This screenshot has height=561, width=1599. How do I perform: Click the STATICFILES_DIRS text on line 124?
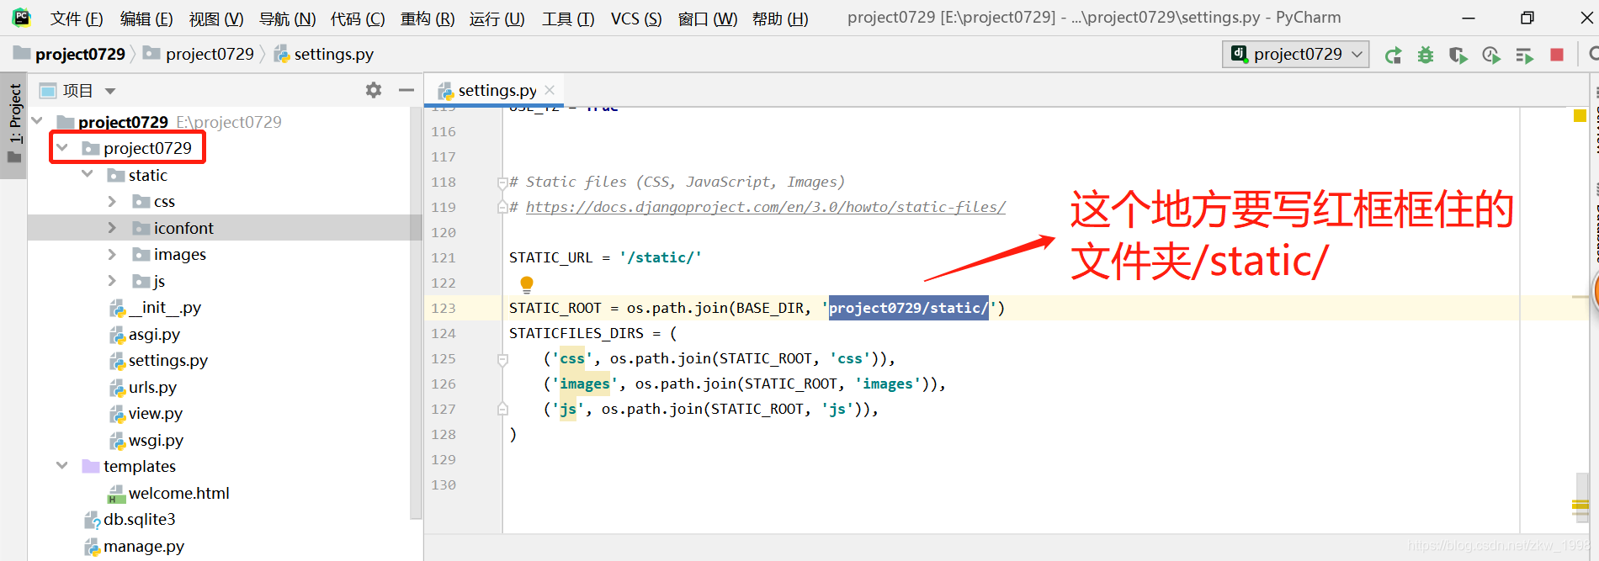click(576, 333)
